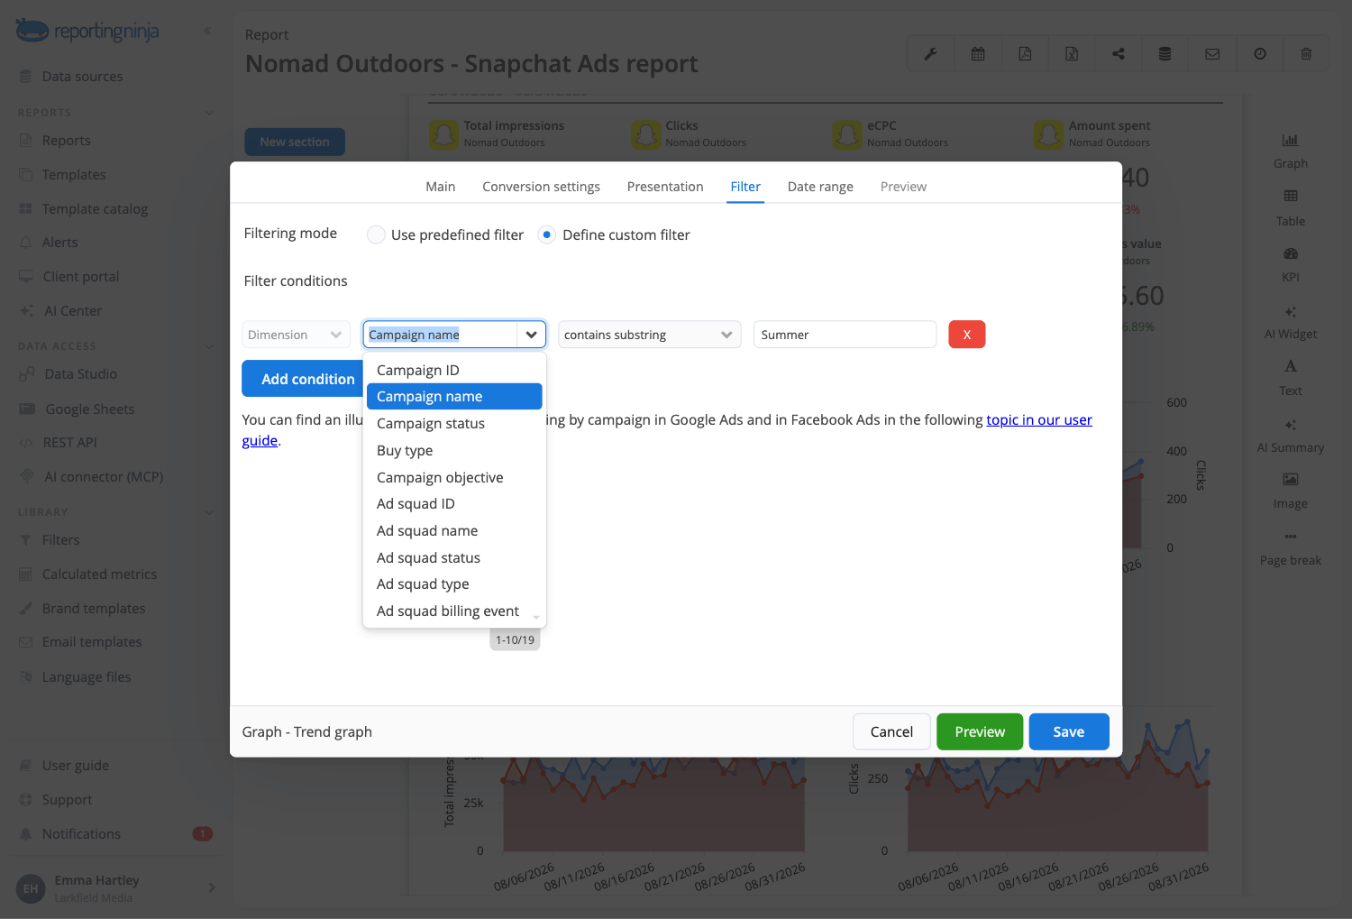Viewport: 1352px width, 919px height.
Task: Open Template catalog in the sidebar
Action: pyautogui.click(x=95, y=209)
